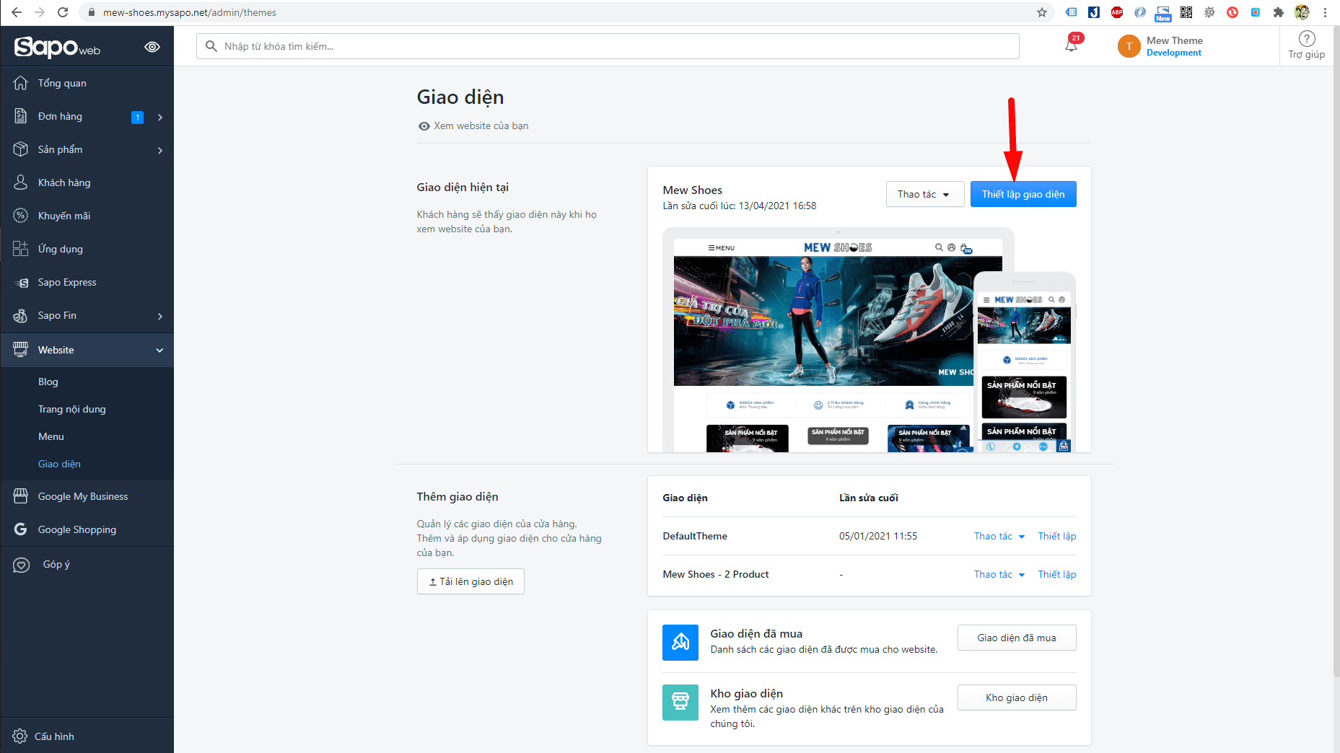
Task: Collapse the Website menu chevron
Action: pyautogui.click(x=159, y=351)
